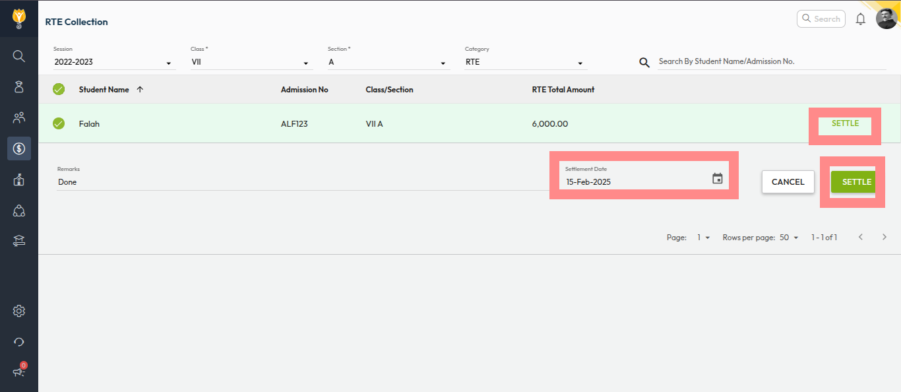Toggle the select-all checkbox in the table header

click(59, 89)
